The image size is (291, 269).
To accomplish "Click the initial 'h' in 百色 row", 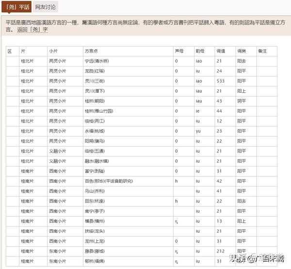I will click(x=177, y=181).
